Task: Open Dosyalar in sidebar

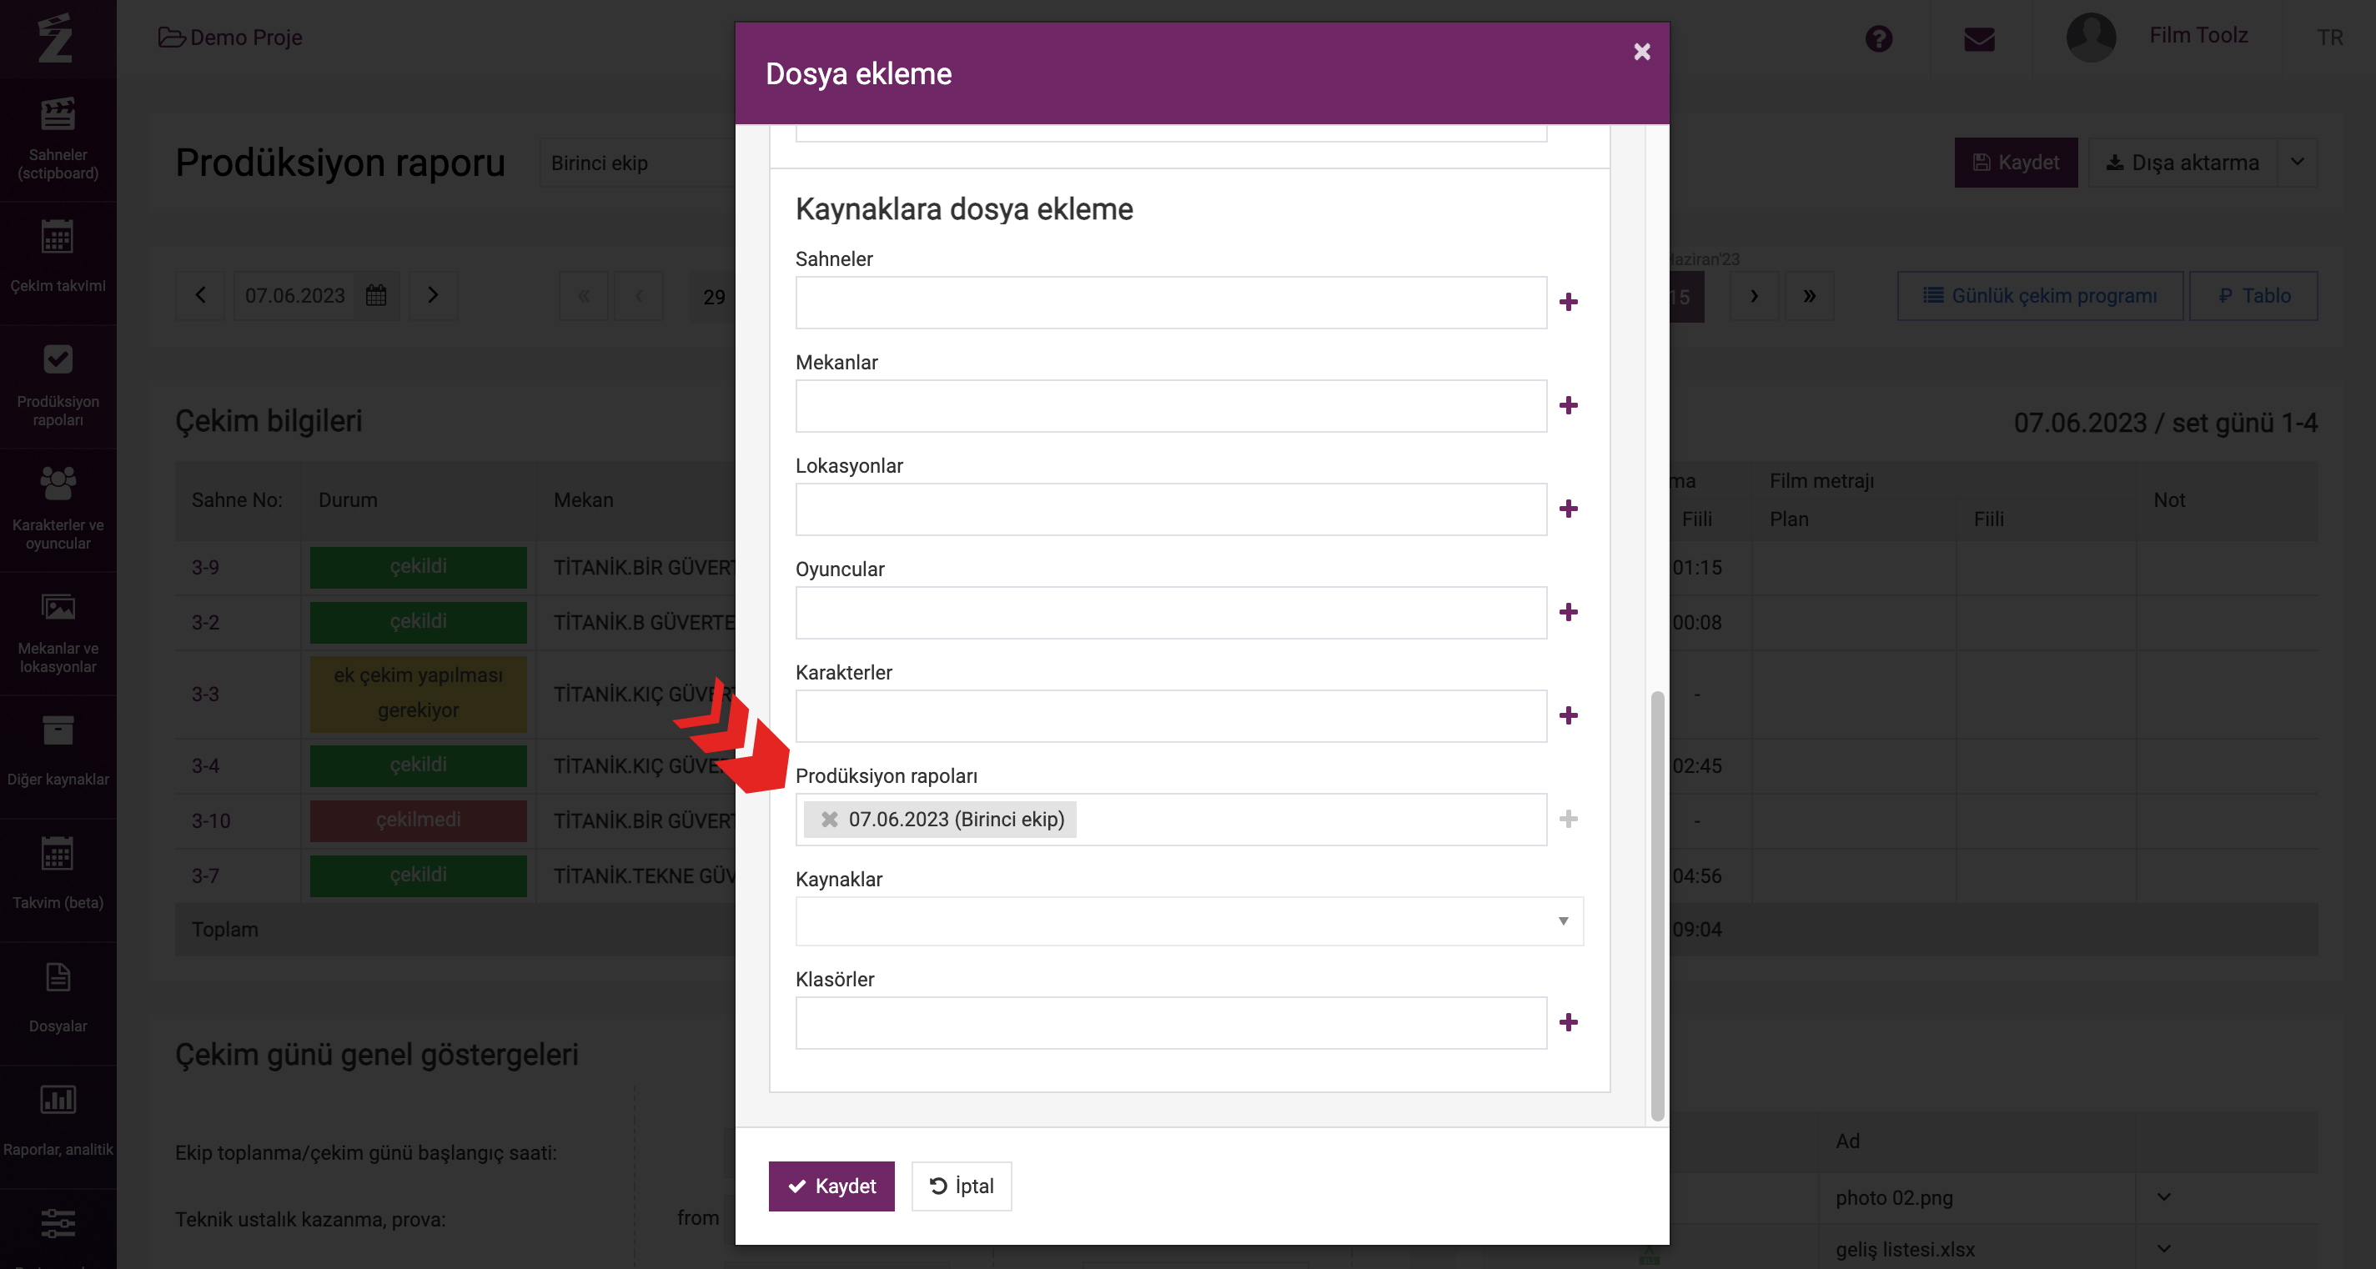Action: point(58,1003)
